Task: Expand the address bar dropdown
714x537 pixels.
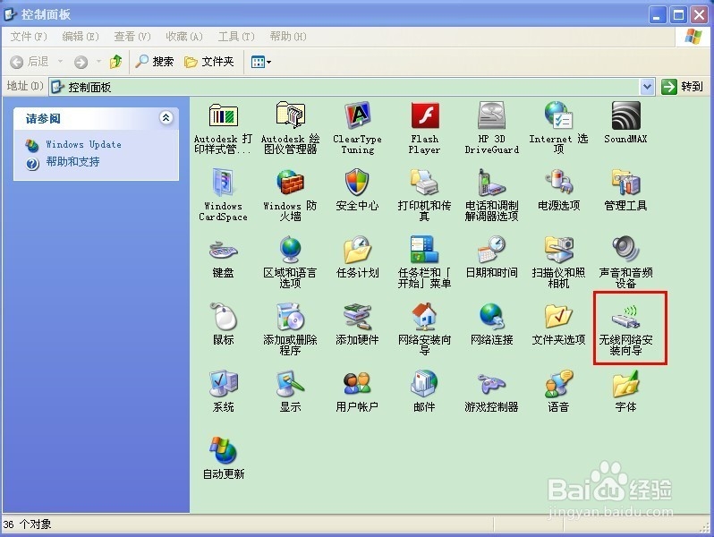Action: (647, 87)
